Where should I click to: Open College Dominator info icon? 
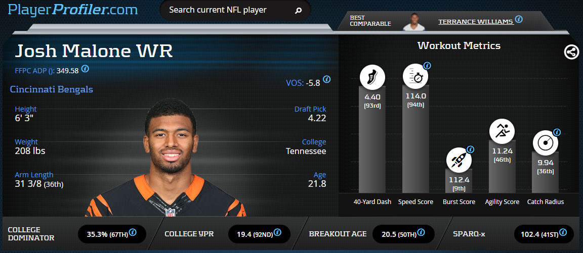[133, 233]
